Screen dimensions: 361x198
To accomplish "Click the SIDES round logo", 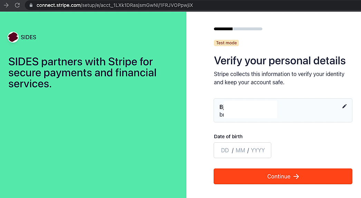I will 13,37.
